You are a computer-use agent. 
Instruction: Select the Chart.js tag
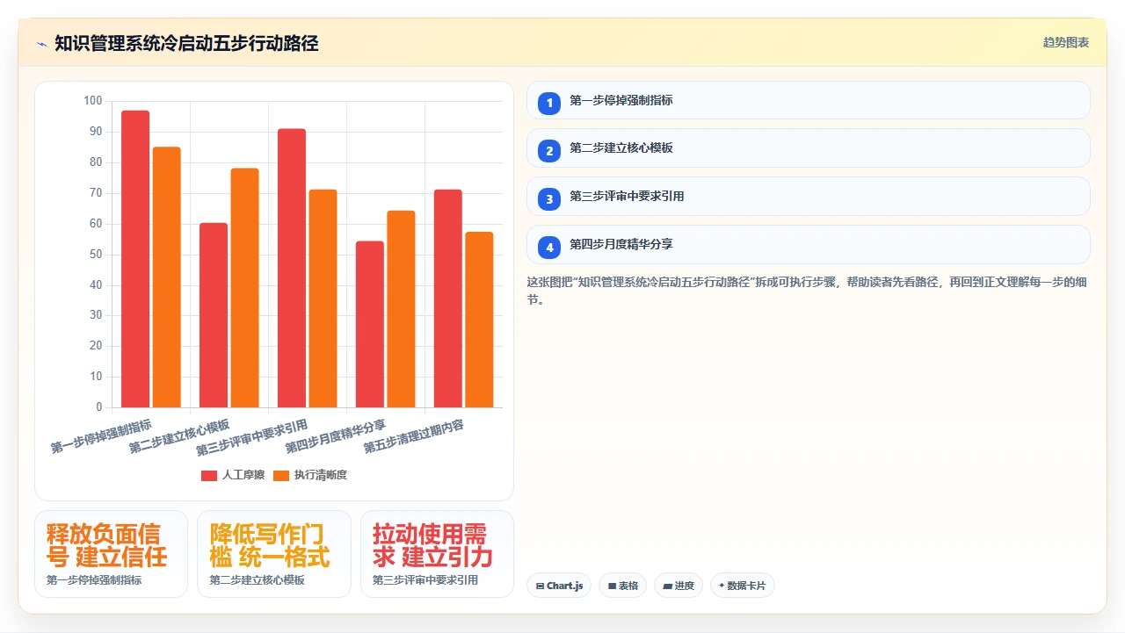(x=559, y=586)
